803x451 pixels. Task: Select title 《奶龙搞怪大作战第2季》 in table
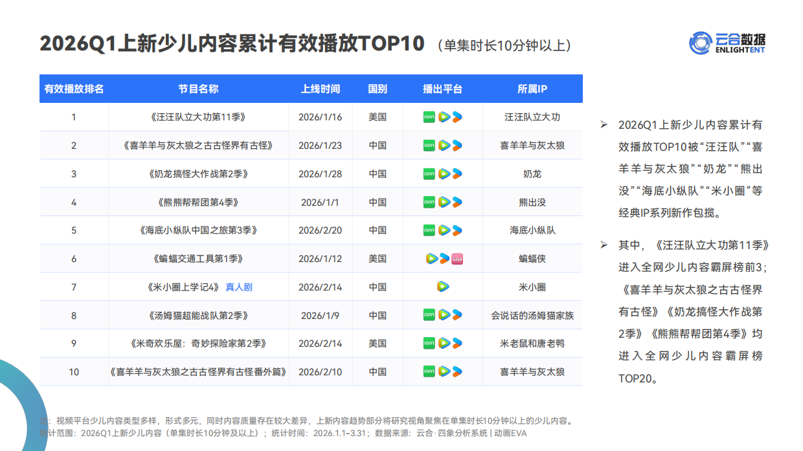[x=198, y=174]
